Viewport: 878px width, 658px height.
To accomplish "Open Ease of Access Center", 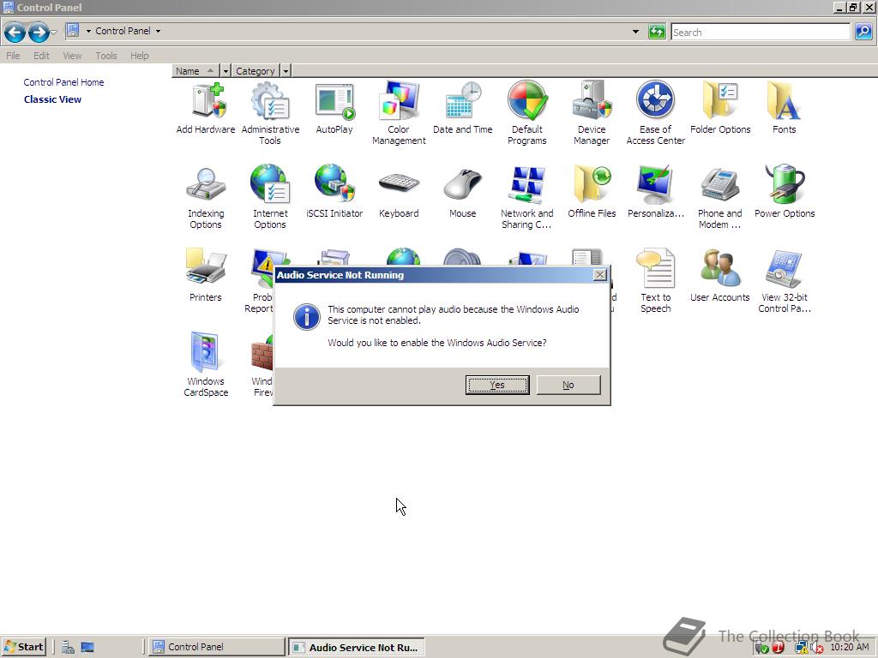I will [656, 114].
